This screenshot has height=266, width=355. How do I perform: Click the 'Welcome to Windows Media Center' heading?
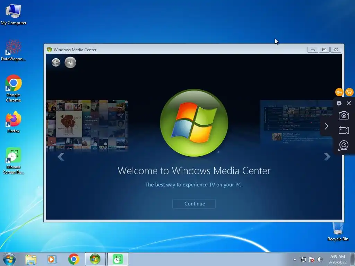pyautogui.click(x=194, y=170)
